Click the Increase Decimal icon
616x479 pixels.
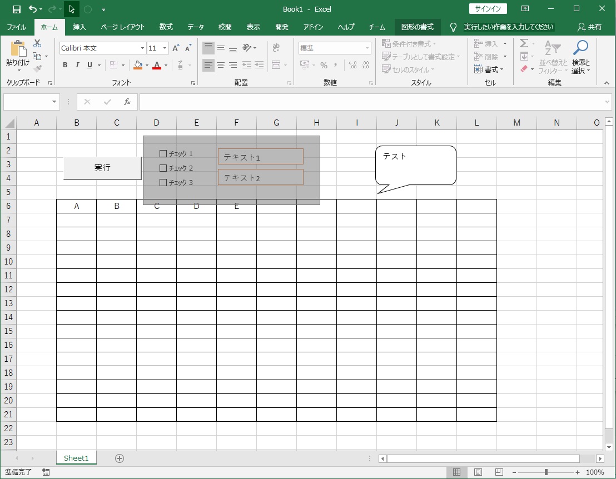353,65
